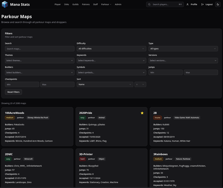The image size is (223, 188).
Task: Click the Disney: Winnie the Pooh tag
Action: click(38, 118)
